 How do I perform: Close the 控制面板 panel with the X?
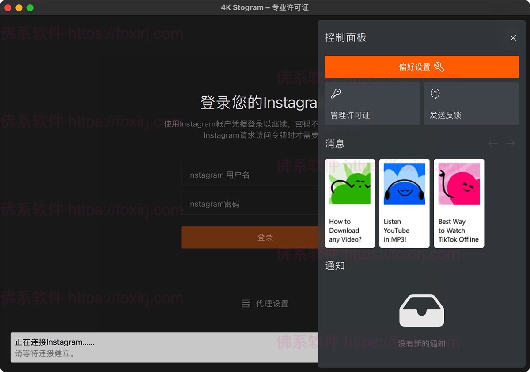(513, 38)
